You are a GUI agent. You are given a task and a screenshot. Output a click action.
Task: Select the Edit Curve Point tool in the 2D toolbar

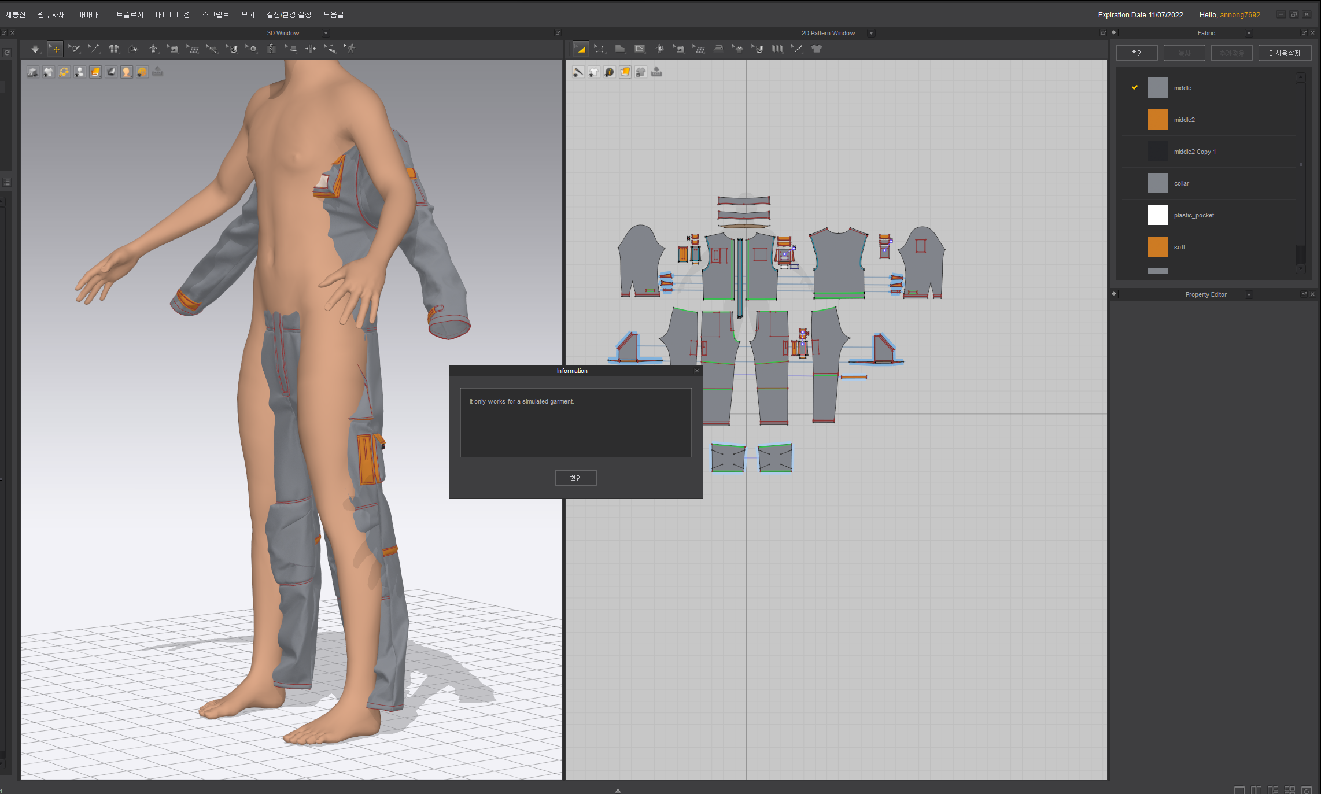[x=600, y=49]
